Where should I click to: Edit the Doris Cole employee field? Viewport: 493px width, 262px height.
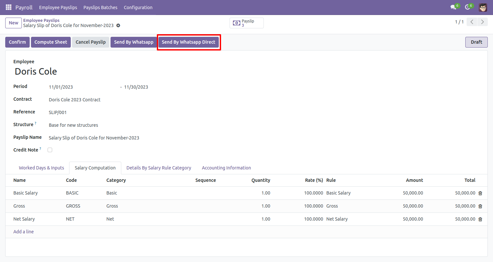[36, 72]
